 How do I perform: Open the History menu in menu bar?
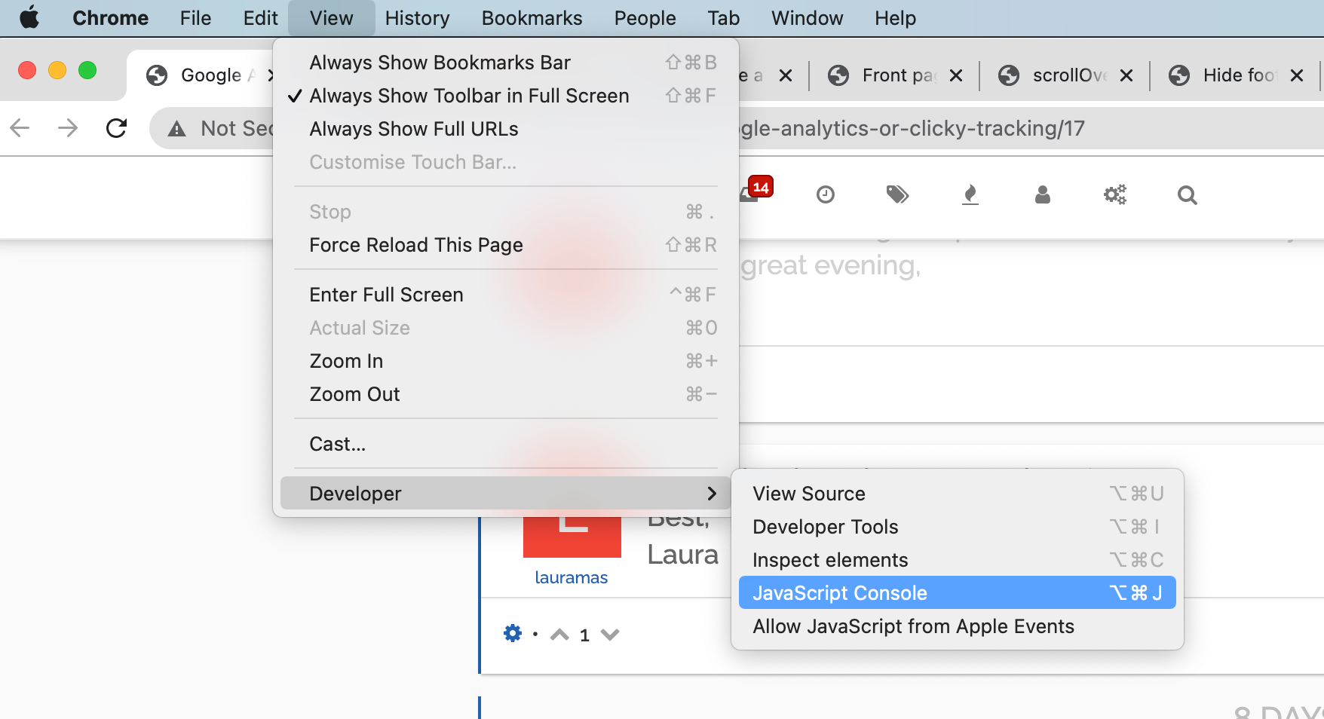point(417,18)
